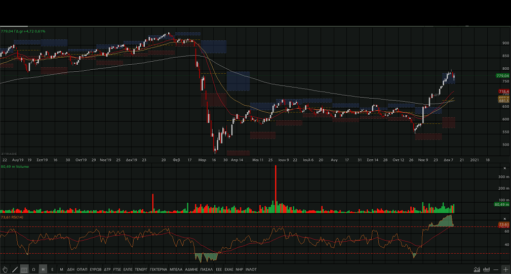Viewport: 511px width, 274px height.
Task: Click the 73,61 RSI(14) indicator title
Action: coord(12,217)
